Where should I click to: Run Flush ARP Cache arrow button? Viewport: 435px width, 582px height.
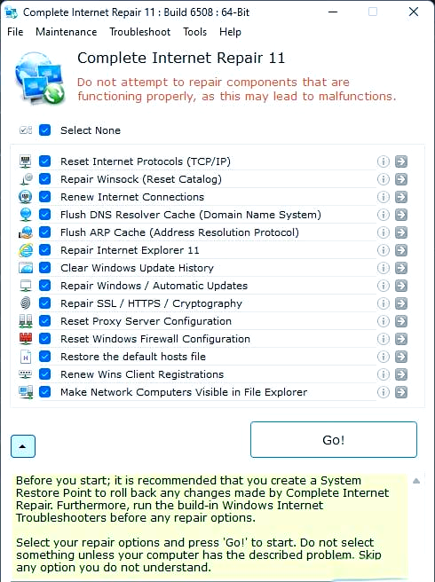401,232
